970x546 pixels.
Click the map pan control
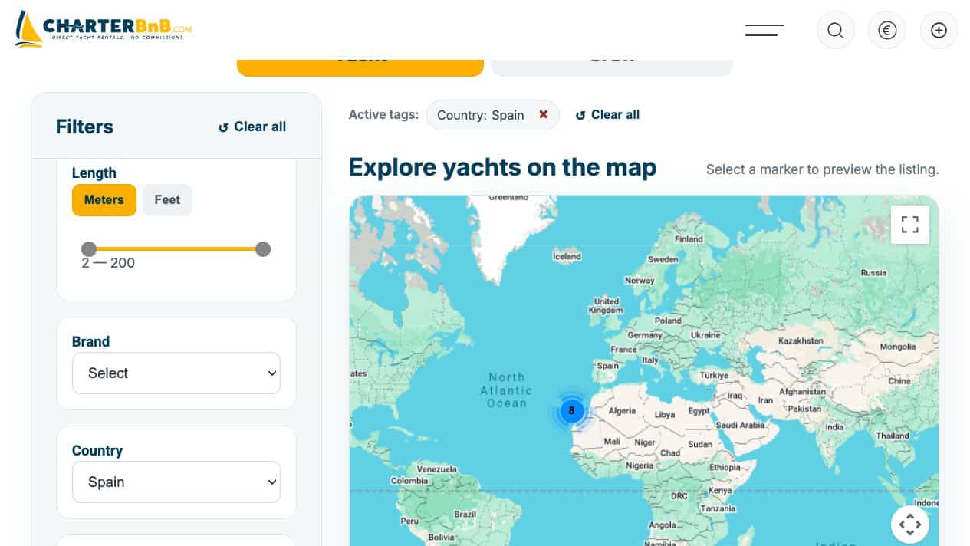tap(910, 525)
